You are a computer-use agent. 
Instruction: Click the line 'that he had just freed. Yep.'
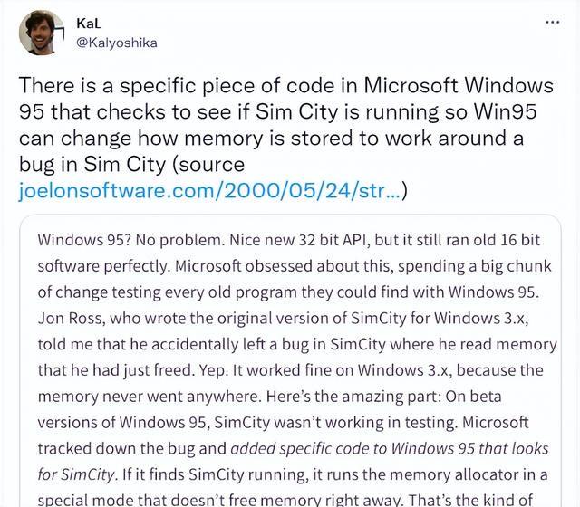pyautogui.click(x=290, y=370)
